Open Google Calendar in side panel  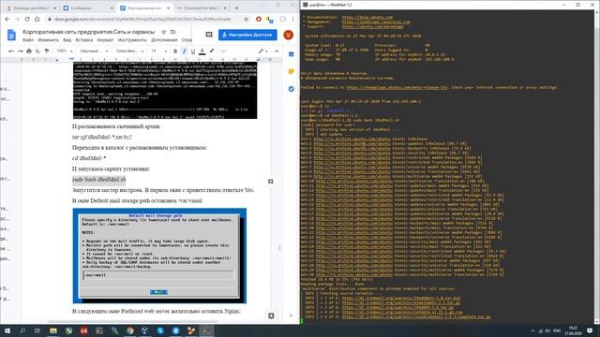pyautogui.click(x=292, y=54)
